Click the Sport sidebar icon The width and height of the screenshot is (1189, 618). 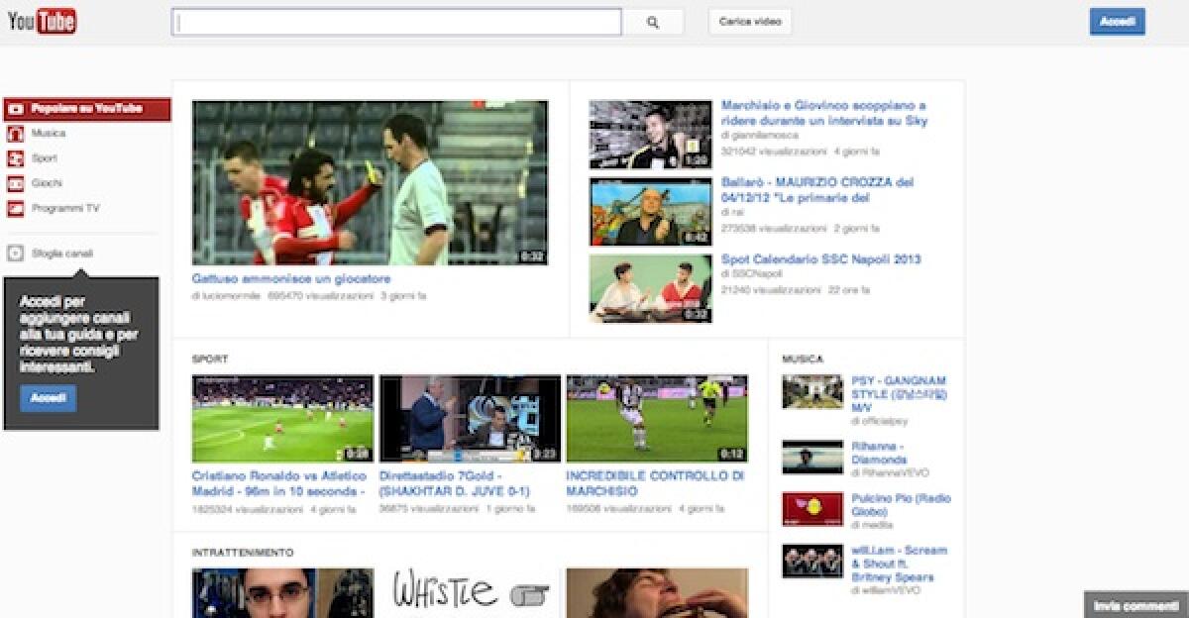15,158
